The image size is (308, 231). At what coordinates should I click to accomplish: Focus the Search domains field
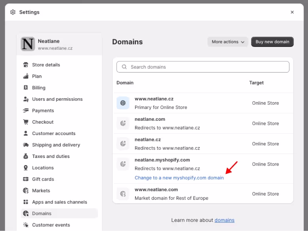pos(203,67)
